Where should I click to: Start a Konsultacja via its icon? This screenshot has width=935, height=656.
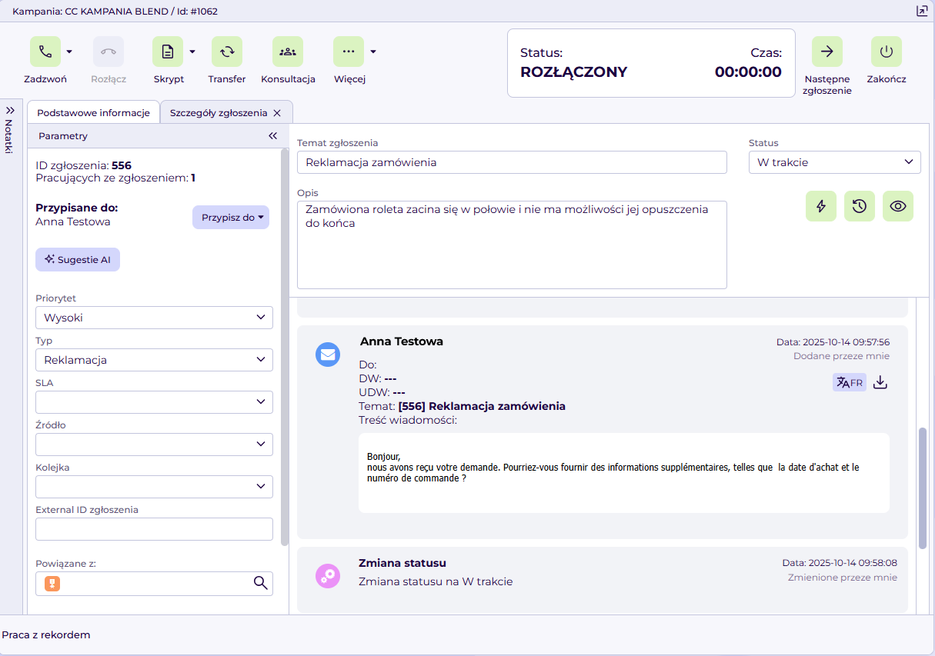[x=288, y=52]
